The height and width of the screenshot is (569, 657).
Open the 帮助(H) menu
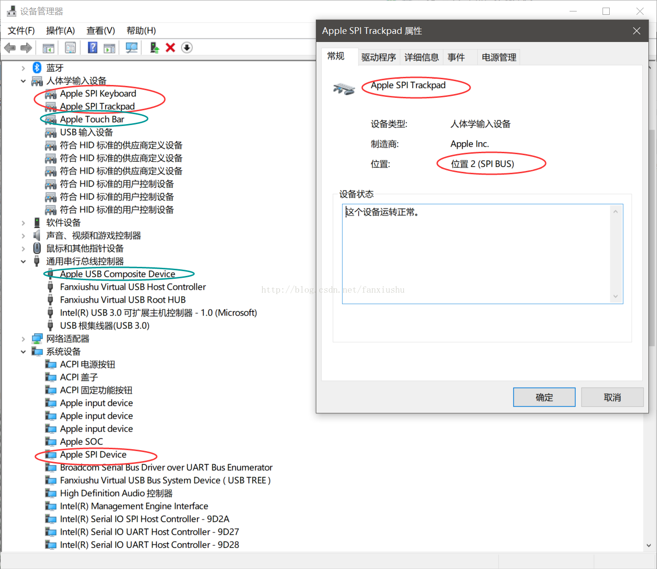141,31
